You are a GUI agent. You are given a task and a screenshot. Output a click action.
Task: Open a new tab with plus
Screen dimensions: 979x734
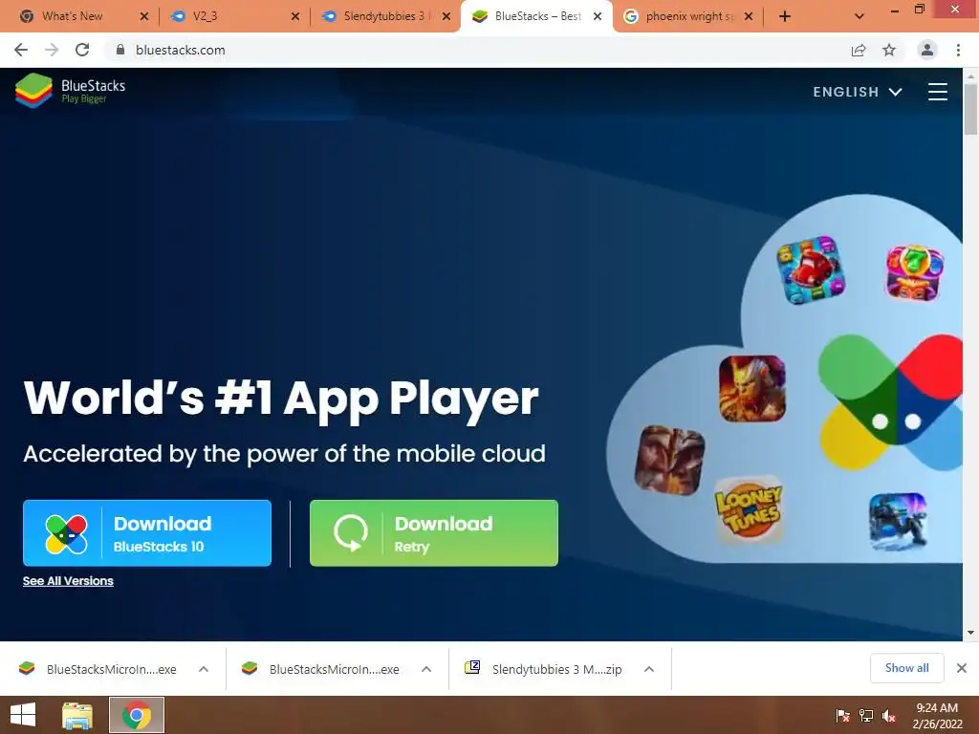785,16
